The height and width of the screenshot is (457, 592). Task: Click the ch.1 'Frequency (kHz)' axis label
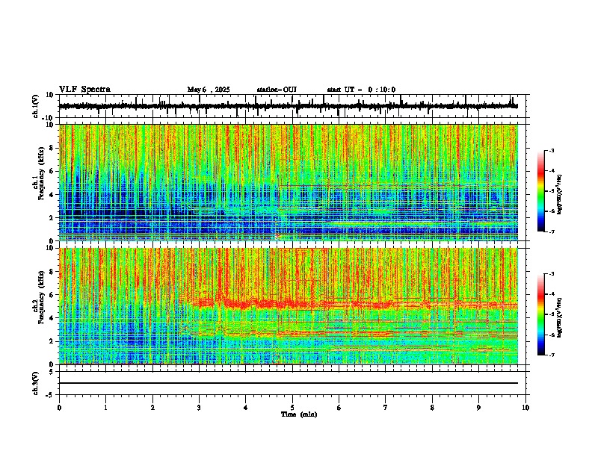tap(41, 173)
